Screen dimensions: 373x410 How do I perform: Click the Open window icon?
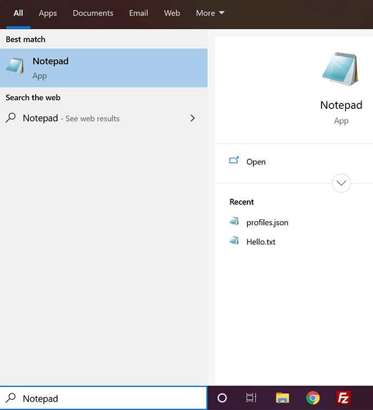[234, 160]
